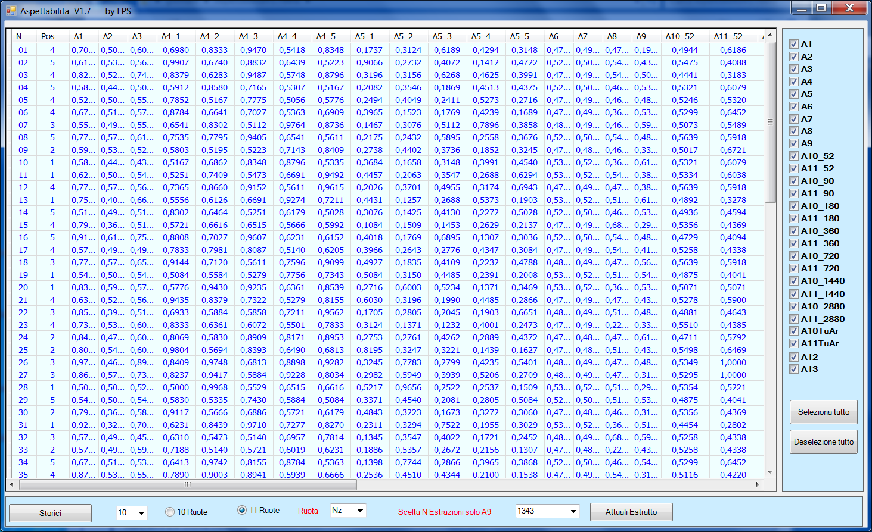Uncheck the A1 checkbox

click(793, 44)
